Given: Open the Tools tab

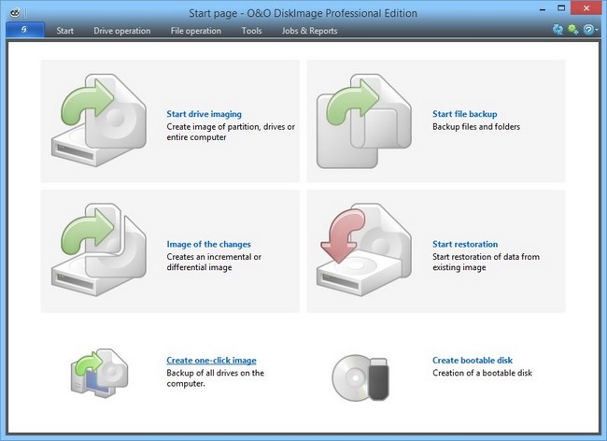Looking at the screenshot, I should 251,31.
